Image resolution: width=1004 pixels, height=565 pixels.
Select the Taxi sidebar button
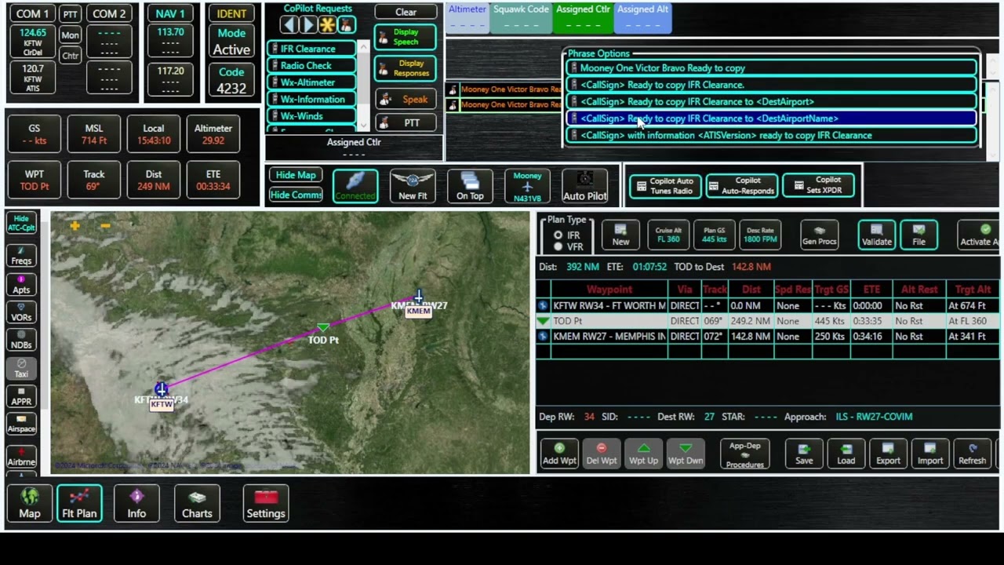(21, 368)
